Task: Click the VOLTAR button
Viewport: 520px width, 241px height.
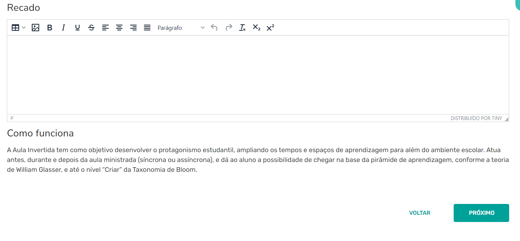Action: click(x=419, y=213)
